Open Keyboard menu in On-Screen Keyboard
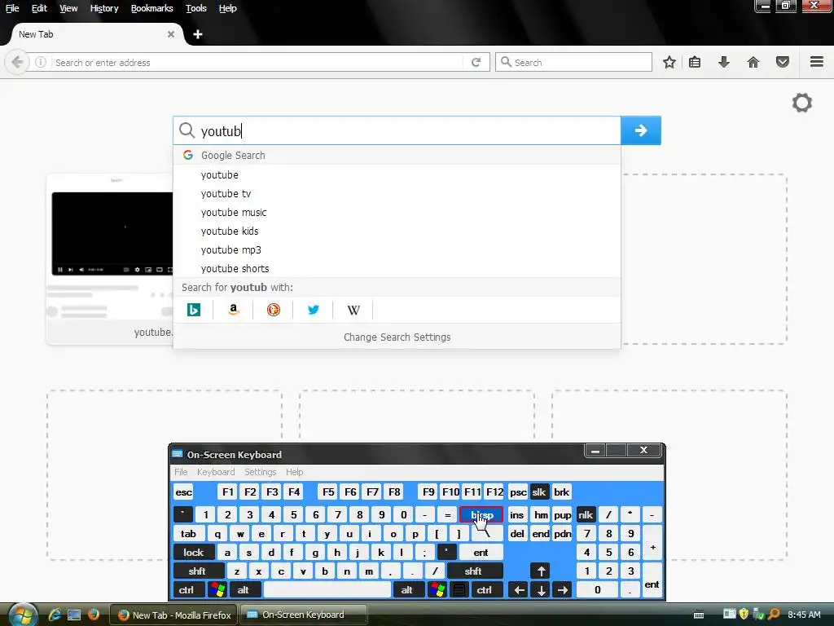834x626 pixels. click(215, 472)
